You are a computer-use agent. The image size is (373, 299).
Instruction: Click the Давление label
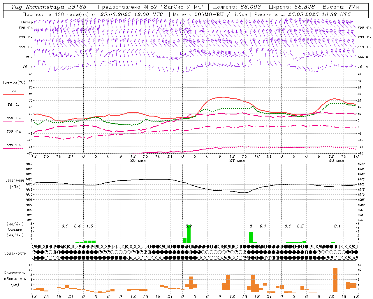[15, 180]
